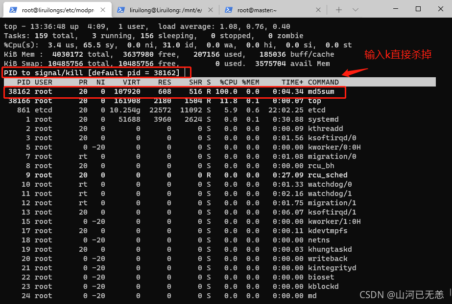Click the netns process command

click(x=319, y=240)
